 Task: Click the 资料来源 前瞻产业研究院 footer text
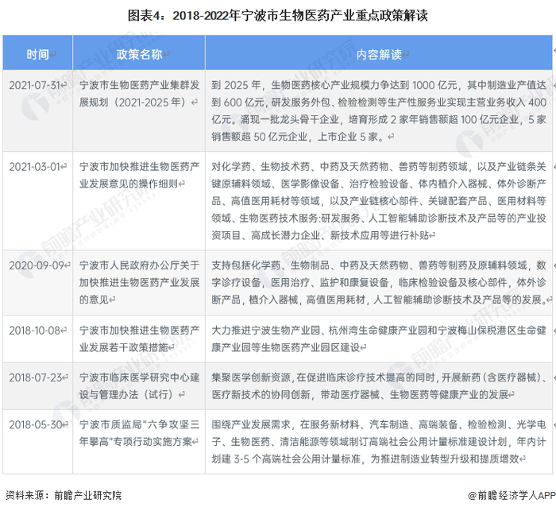tap(63, 495)
